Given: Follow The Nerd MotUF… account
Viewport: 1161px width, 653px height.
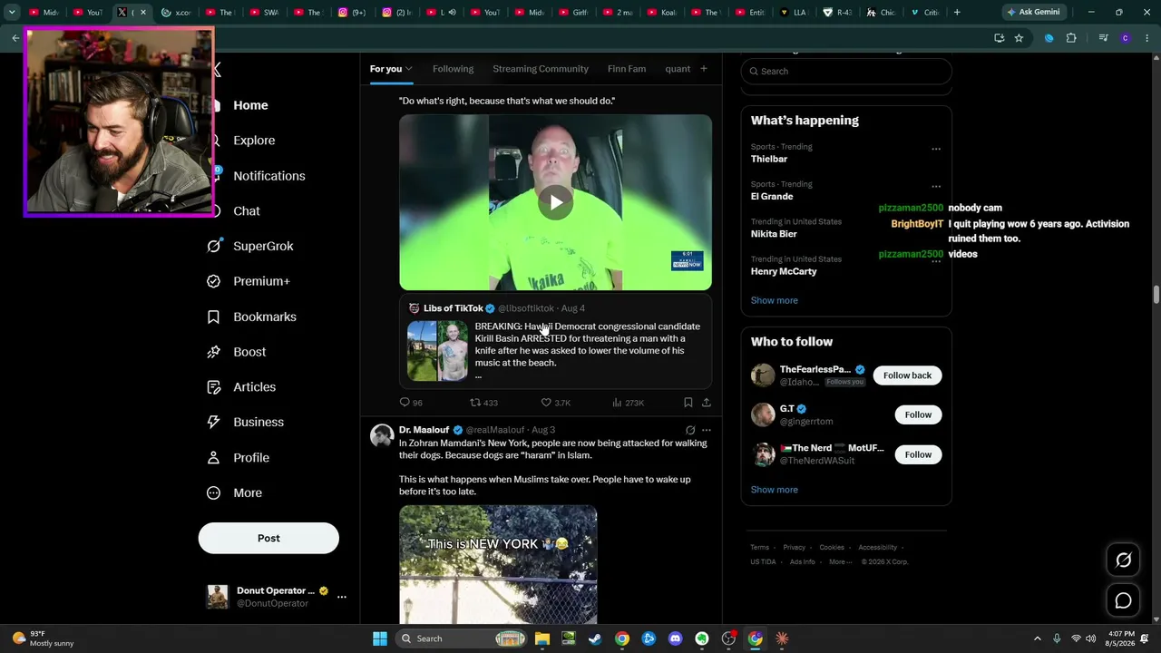Looking at the screenshot, I should coord(918,454).
